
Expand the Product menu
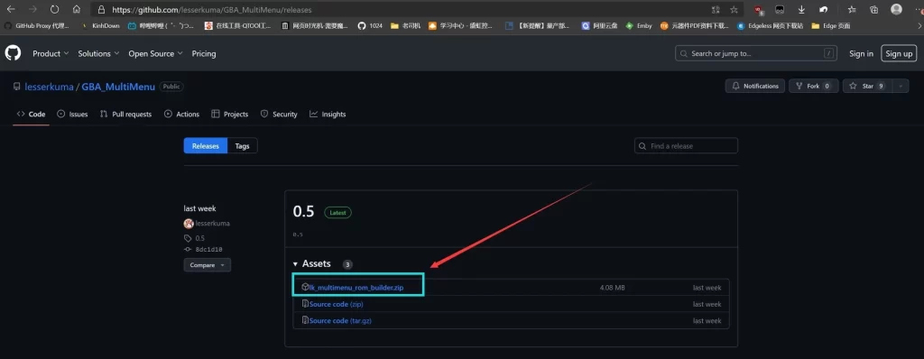51,53
